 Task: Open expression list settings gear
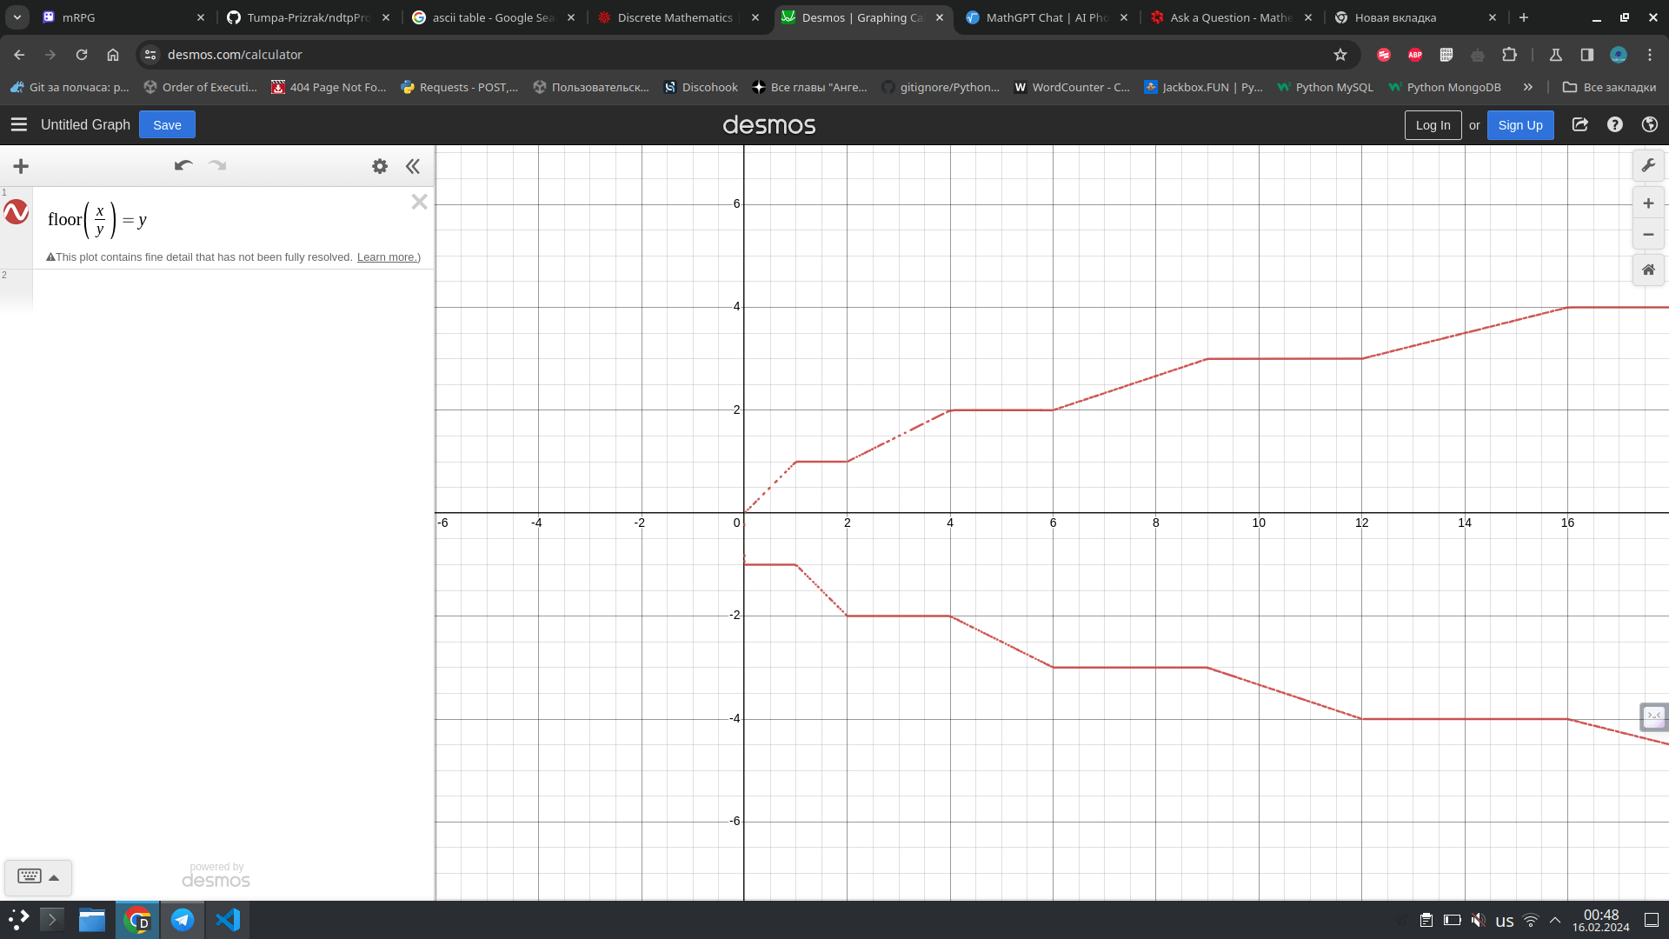(380, 166)
